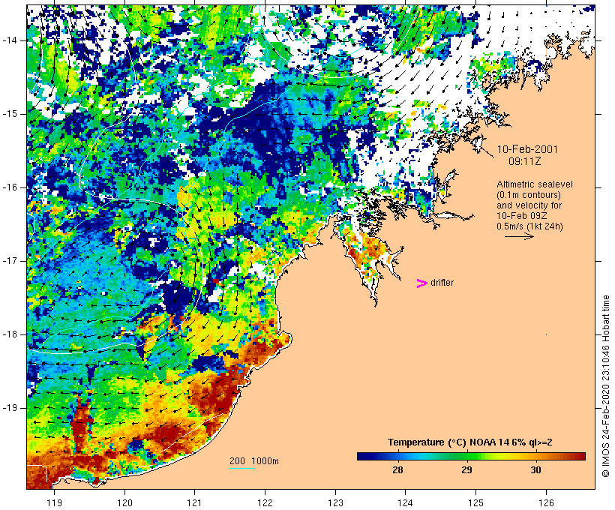The height and width of the screenshot is (510, 615).
Task: Click the '29' colorbar tick label
Action: [x=466, y=470]
